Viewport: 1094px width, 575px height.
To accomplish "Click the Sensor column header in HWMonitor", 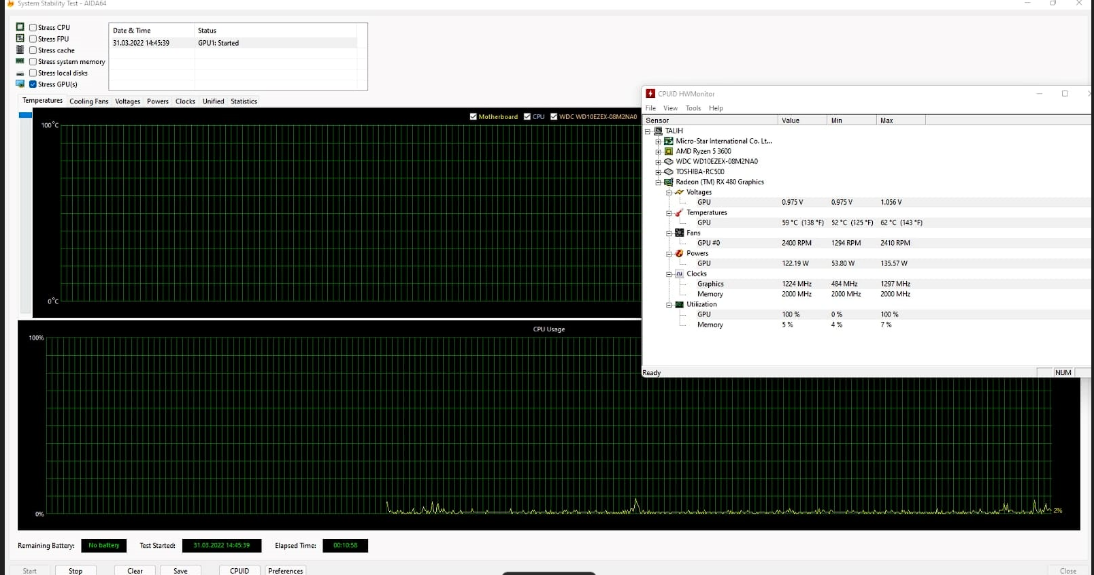I will (x=710, y=120).
